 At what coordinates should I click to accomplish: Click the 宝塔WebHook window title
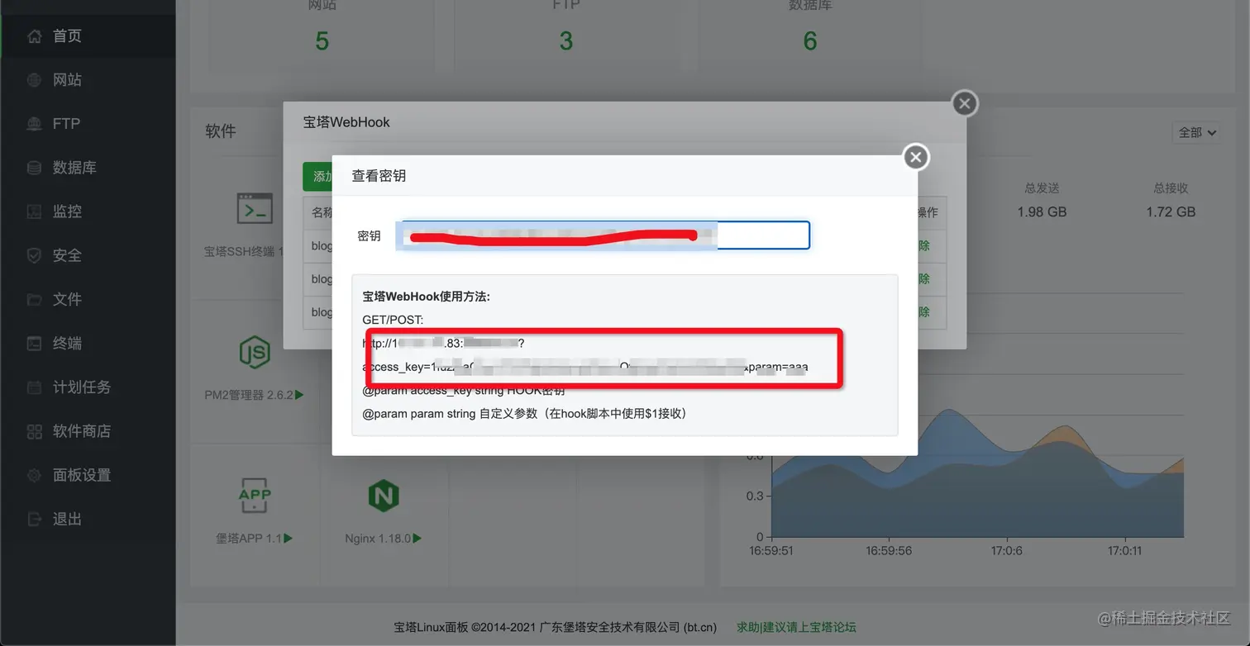[346, 122]
